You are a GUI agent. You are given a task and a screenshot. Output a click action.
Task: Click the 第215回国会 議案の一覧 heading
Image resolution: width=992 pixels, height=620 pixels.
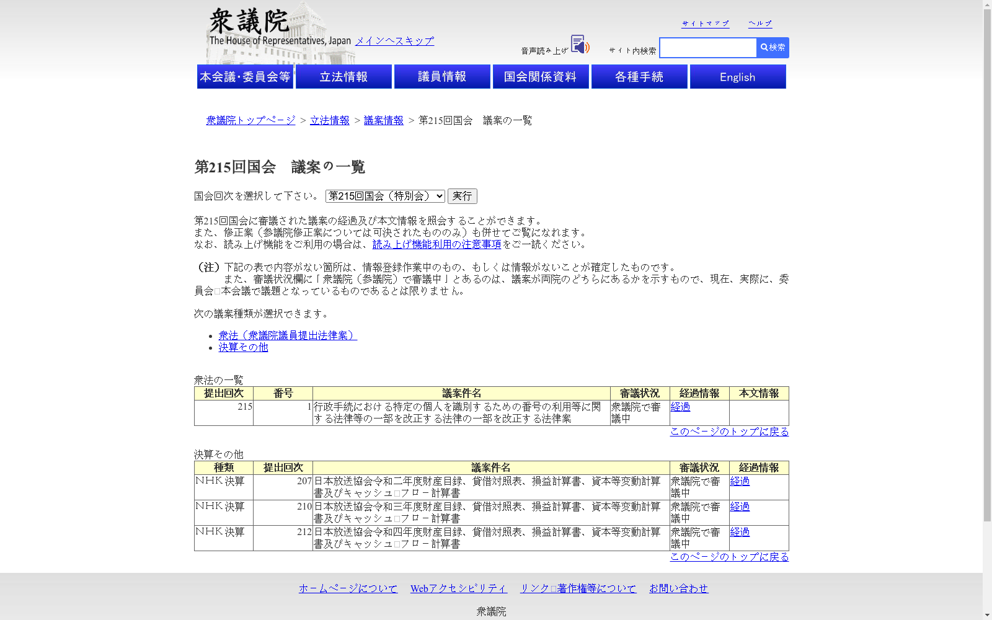(280, 167)
